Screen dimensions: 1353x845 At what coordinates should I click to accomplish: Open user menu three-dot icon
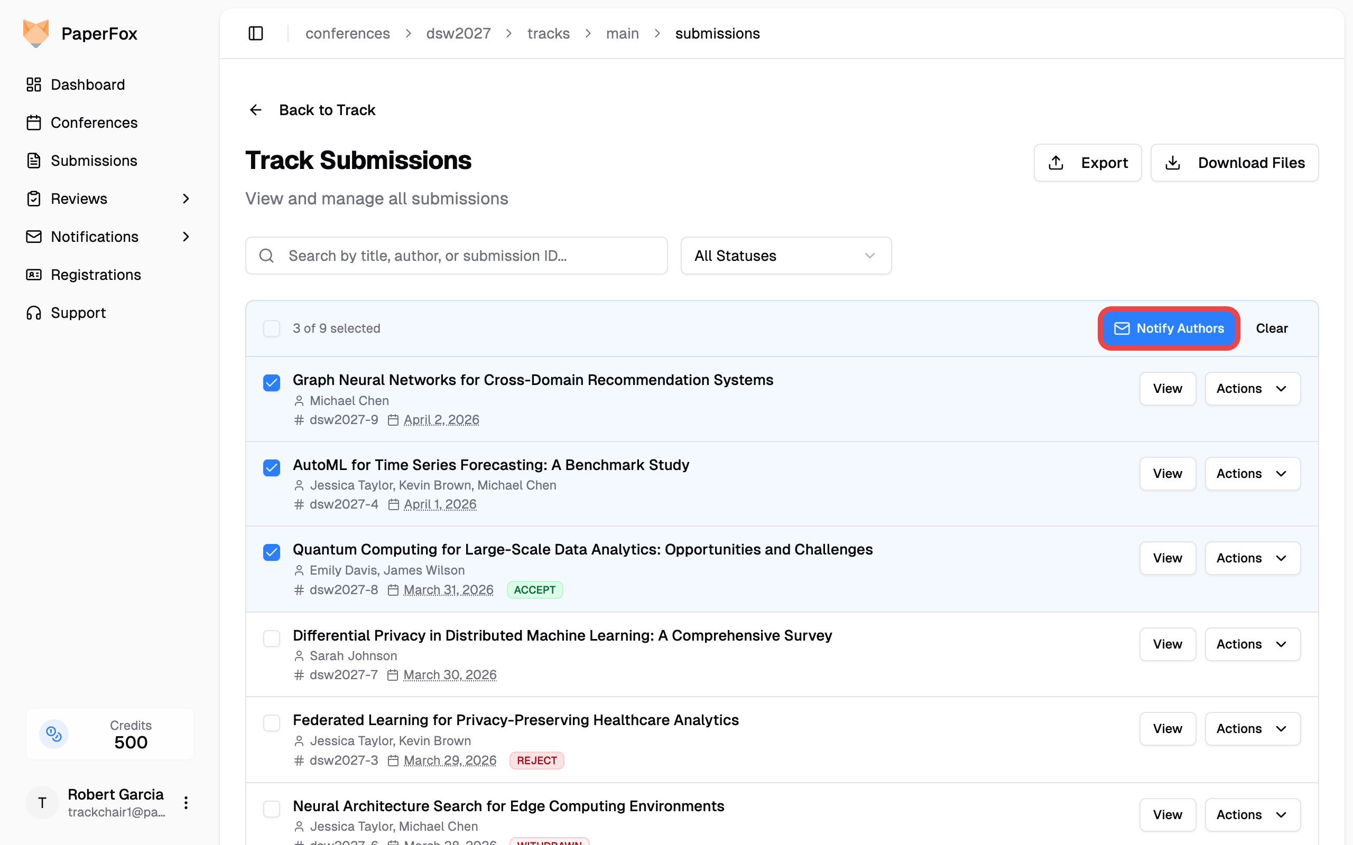pyautogui.click(x=186, y=803)
